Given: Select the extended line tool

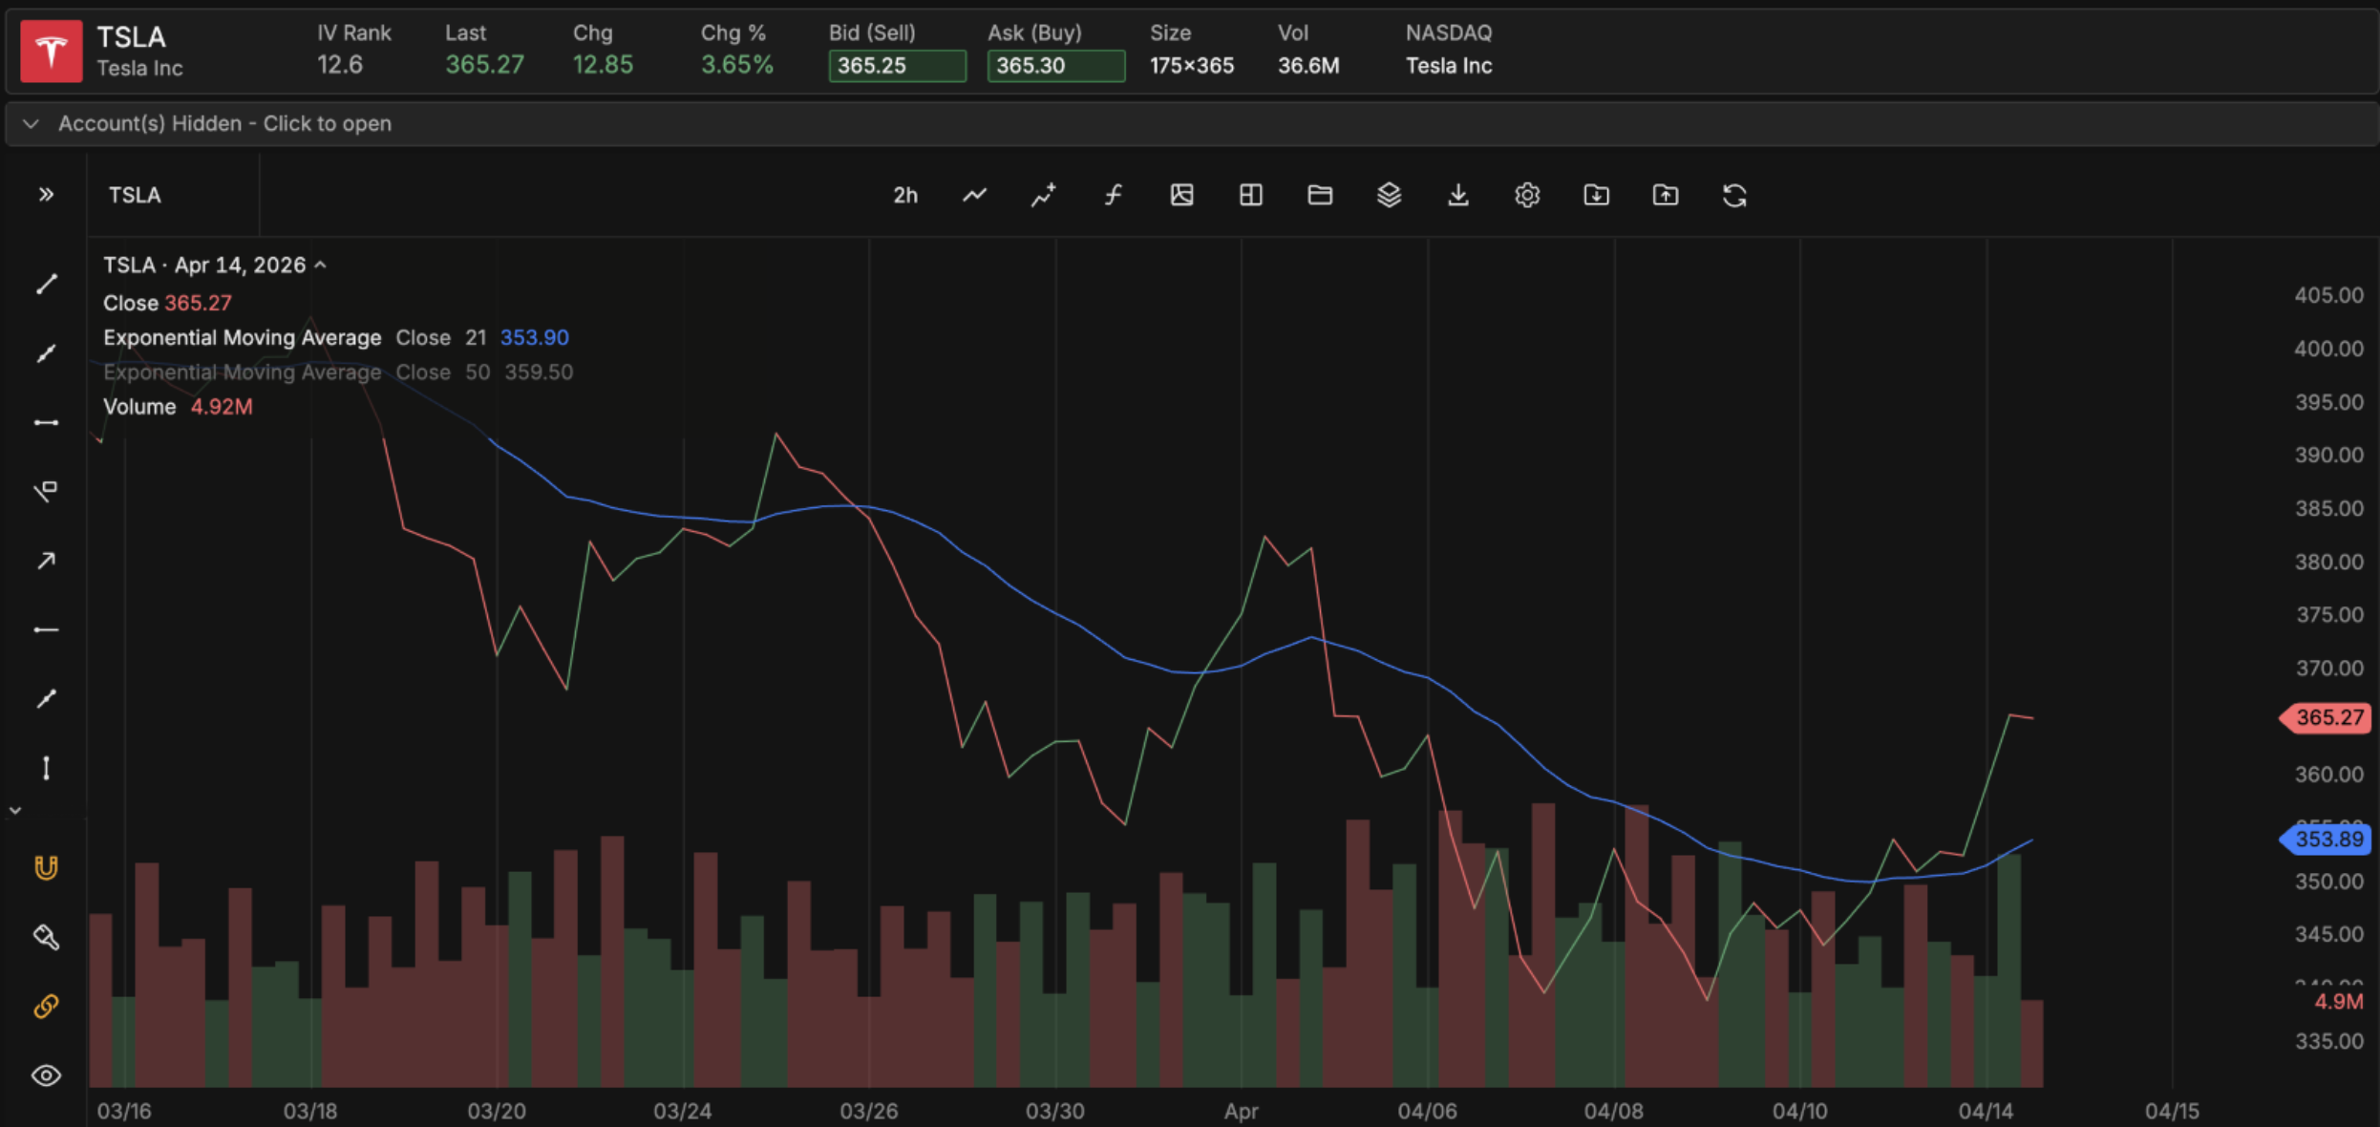Looking at the screenshot, I should click(46, 699).
